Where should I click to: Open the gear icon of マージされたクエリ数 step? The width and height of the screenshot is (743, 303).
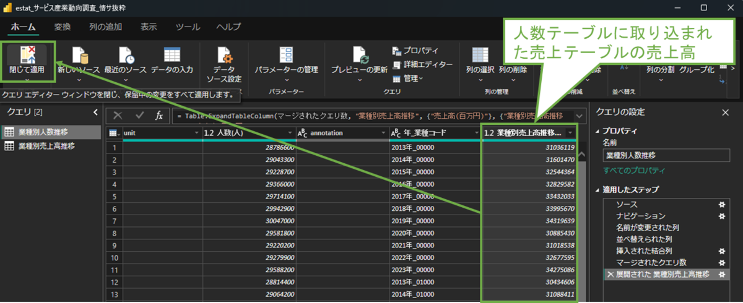coord(721,263)
